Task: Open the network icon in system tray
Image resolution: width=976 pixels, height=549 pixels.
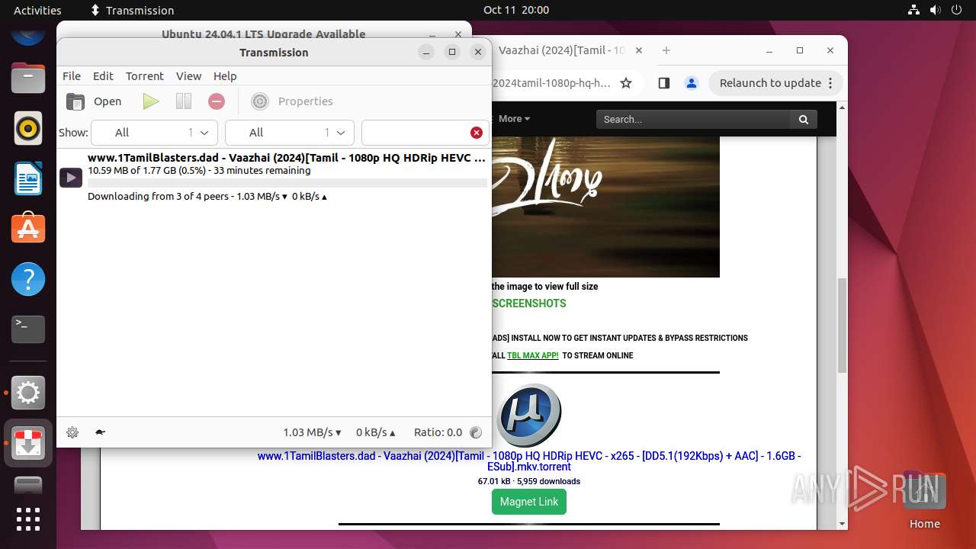Action: (914, 10)
